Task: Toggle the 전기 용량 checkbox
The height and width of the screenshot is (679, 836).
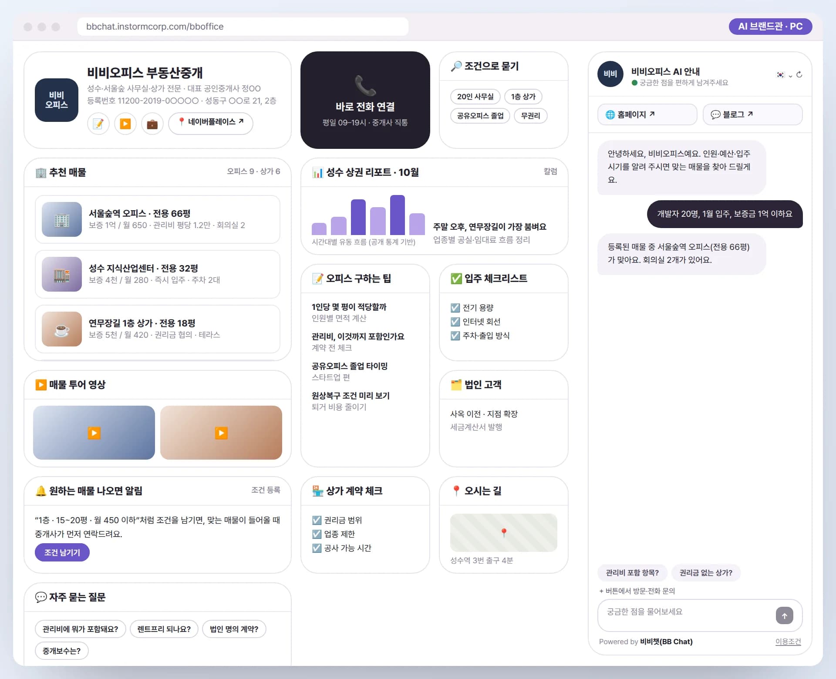Action: pyautogui.click(x=455, y=308)
